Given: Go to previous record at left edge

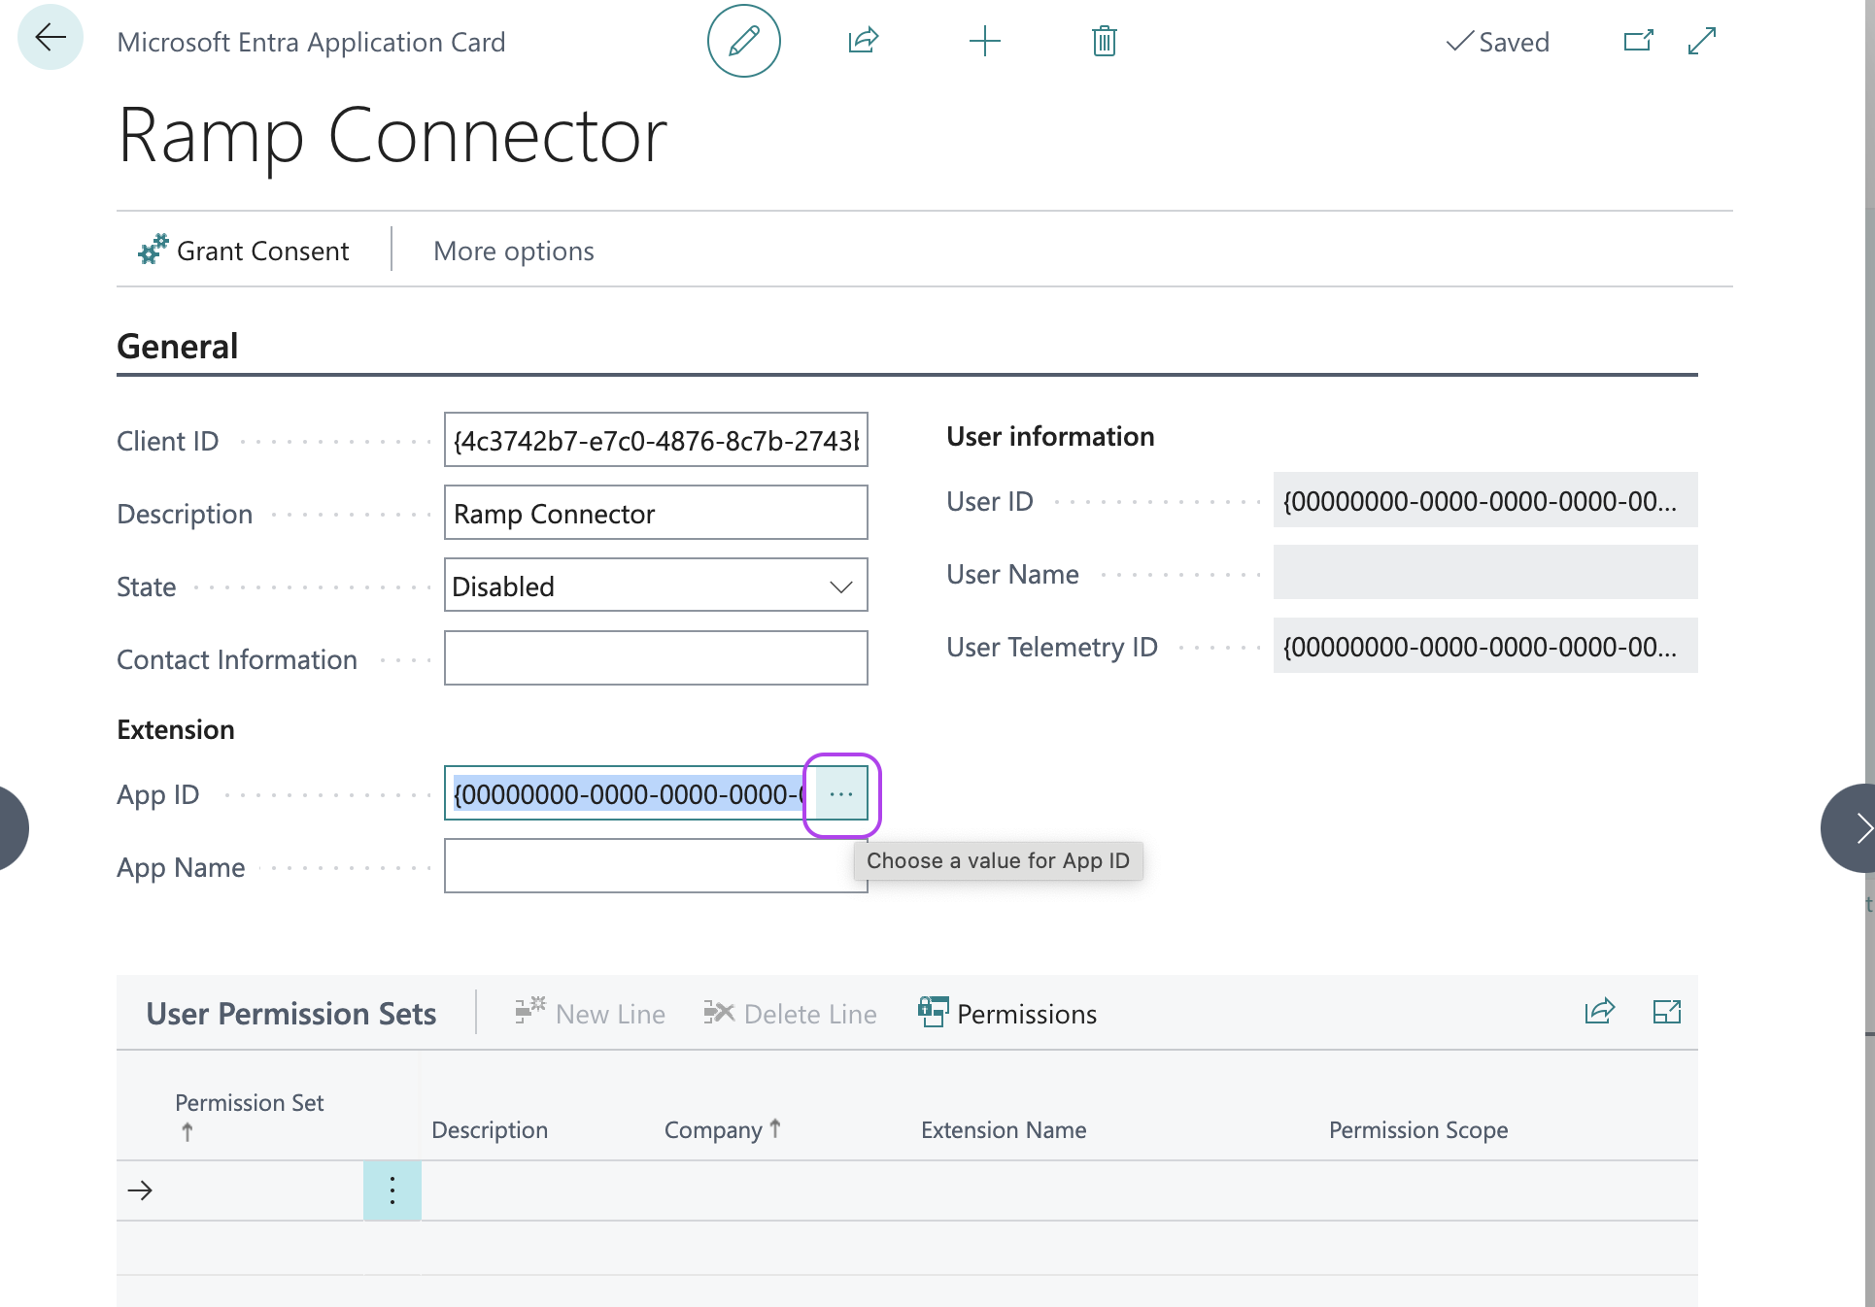Looking at the screenshot, I should tap(12, 828).
